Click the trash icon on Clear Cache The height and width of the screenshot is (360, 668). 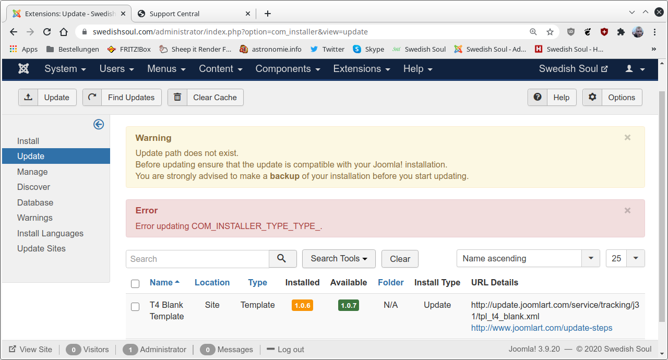click(x=177, y=97)
